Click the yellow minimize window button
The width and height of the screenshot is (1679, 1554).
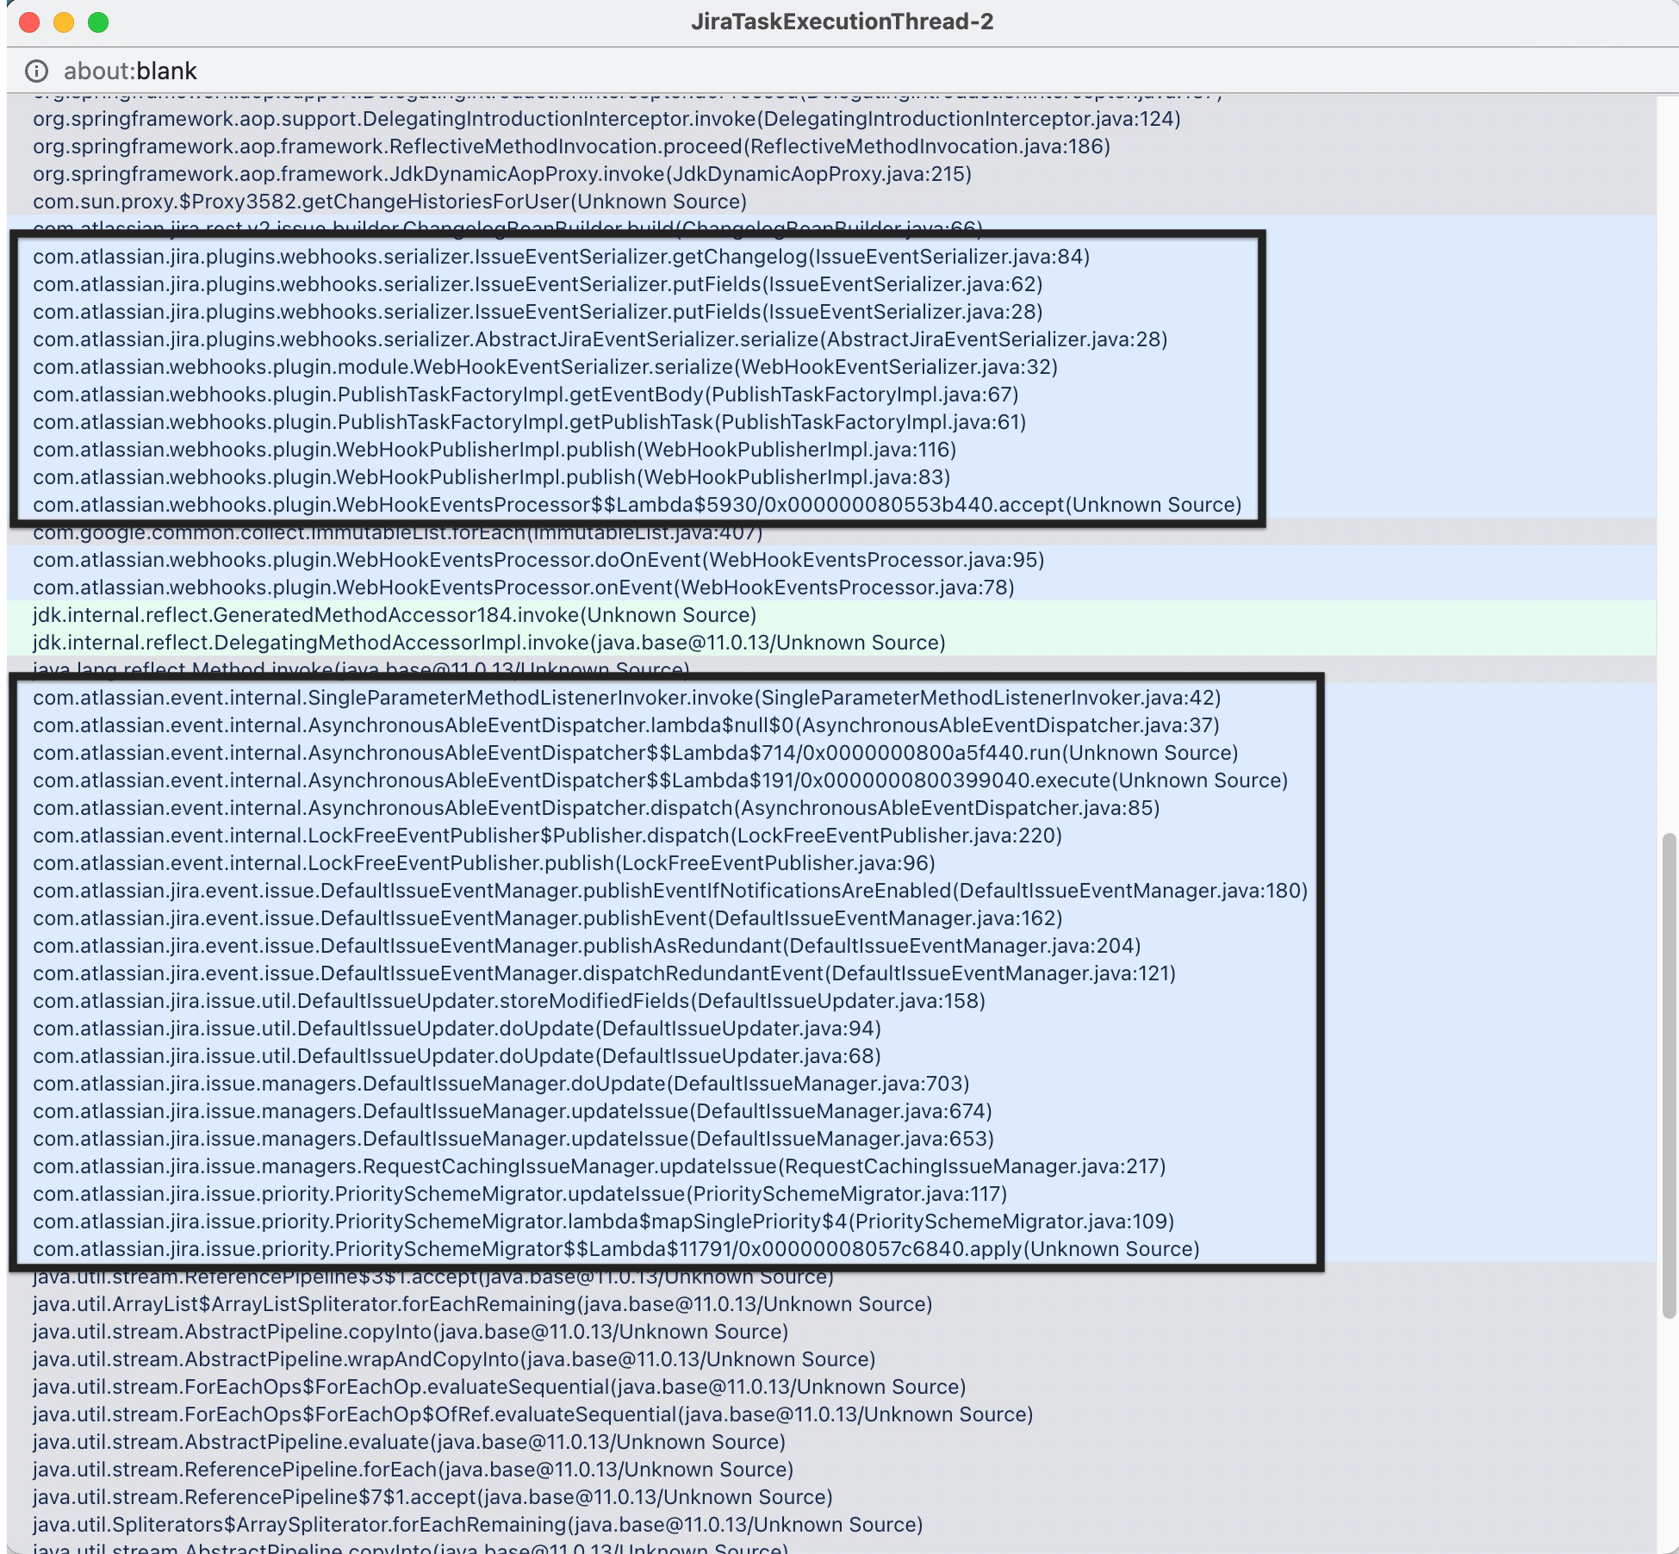click(64, 22)
